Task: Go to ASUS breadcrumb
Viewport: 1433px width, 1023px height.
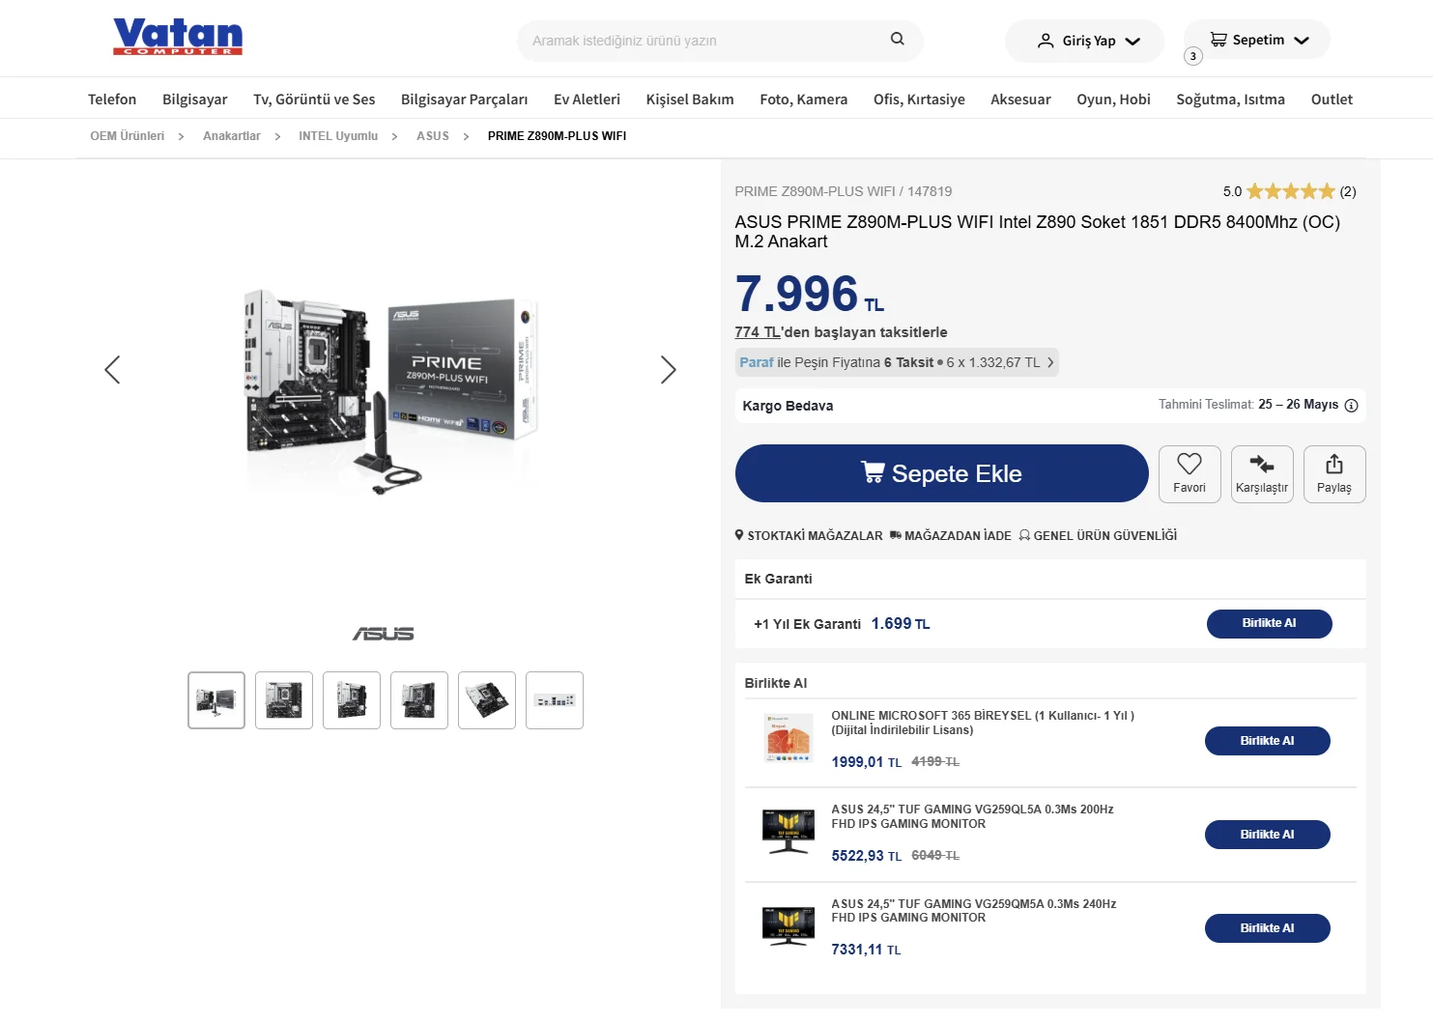Action: coord(433,136)
